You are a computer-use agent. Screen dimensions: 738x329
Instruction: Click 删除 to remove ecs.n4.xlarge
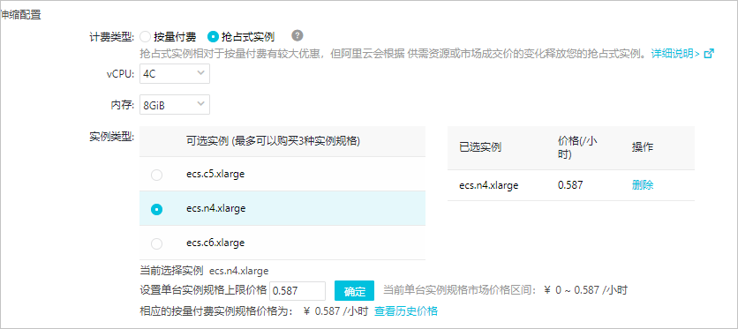pyautogui.click(x=643, y=185)
